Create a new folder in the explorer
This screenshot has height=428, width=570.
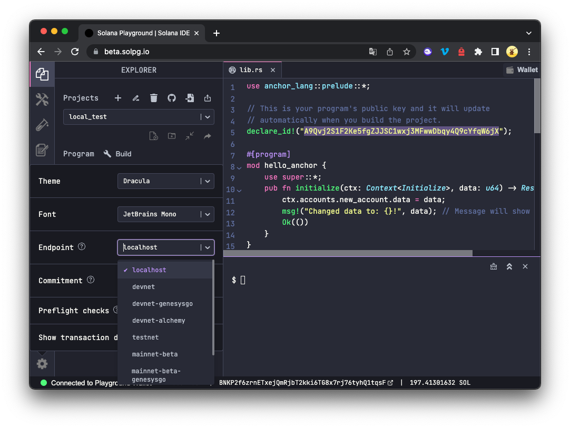tap(171, 136)
